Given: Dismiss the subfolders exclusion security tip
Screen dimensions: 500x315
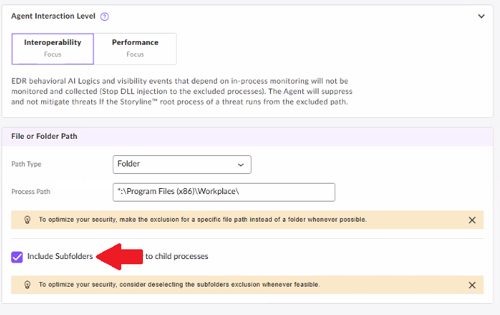Looking at the screenshot, I should coord(472,285).
